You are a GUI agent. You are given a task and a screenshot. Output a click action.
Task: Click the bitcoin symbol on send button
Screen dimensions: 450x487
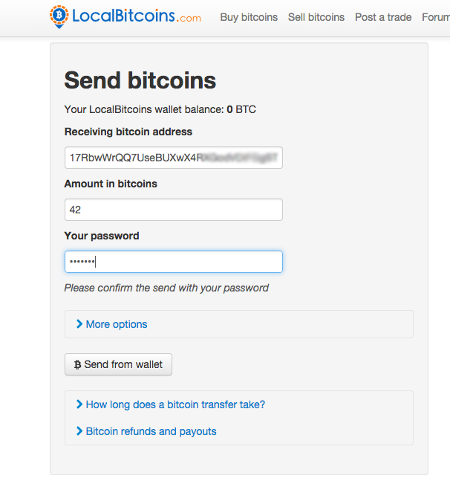coord(77,365)
